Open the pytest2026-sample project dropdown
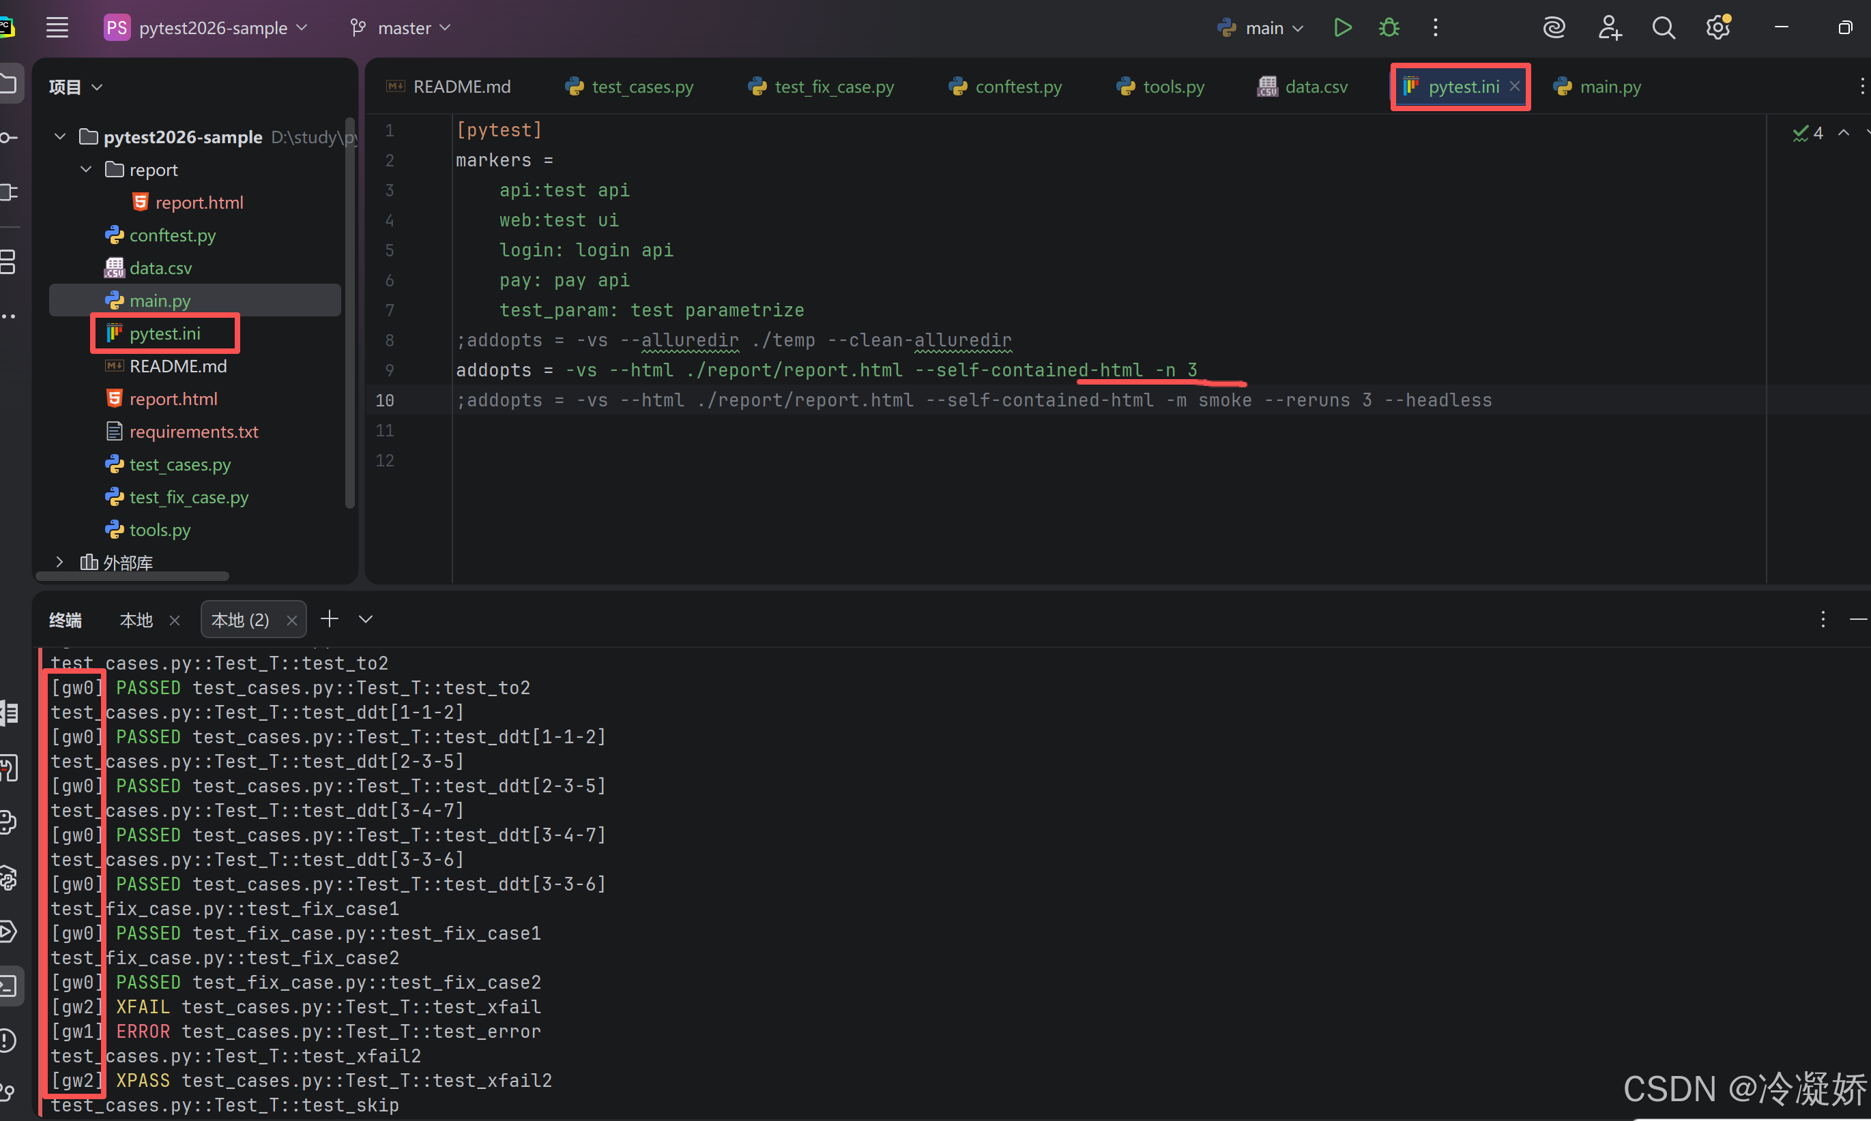This screenshot has width=1871, height=1121. [205, 28]
